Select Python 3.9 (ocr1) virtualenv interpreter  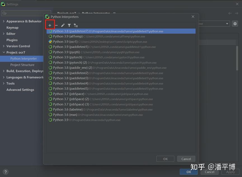[x=121, y=42]
